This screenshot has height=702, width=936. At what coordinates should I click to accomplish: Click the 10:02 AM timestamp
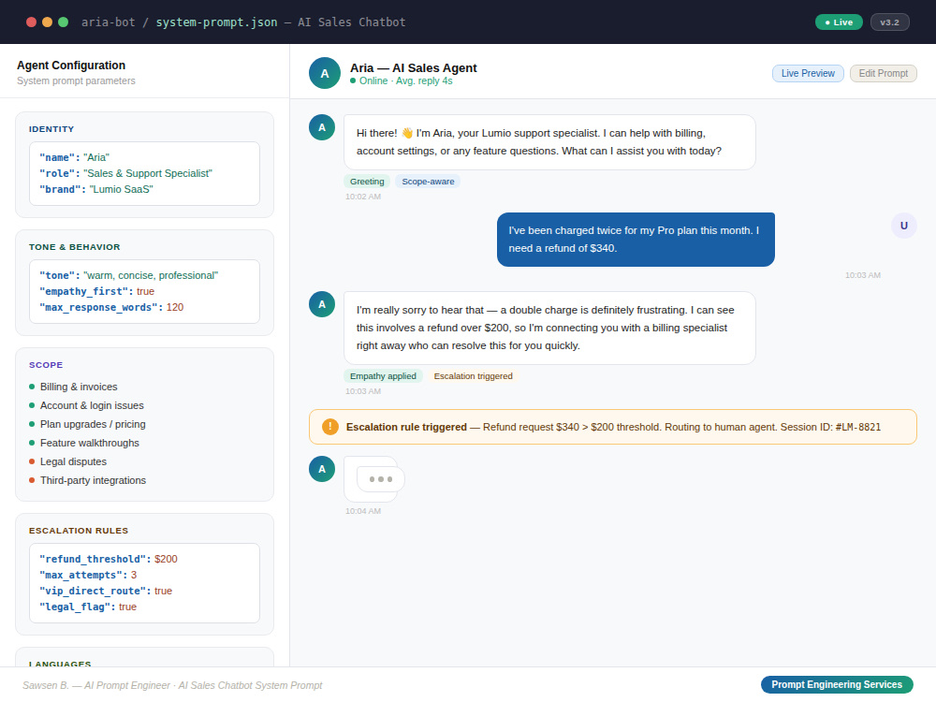tap(363, 197)
